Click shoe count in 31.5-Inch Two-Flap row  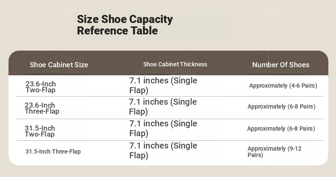[281, 128]
